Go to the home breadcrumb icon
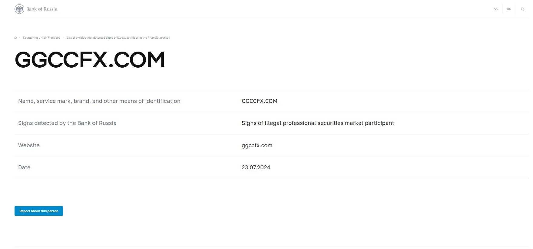The width and height of the screenshot is (533, 249). (16, 38)
